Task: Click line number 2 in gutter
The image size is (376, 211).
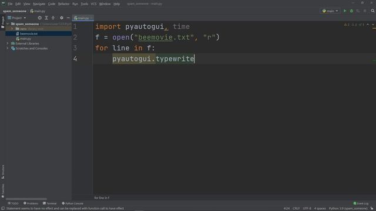Action: tap(75, 38)
